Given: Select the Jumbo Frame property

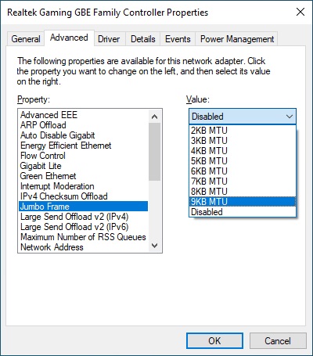Looking at the screenshot, I should click(x=84, y=207).
